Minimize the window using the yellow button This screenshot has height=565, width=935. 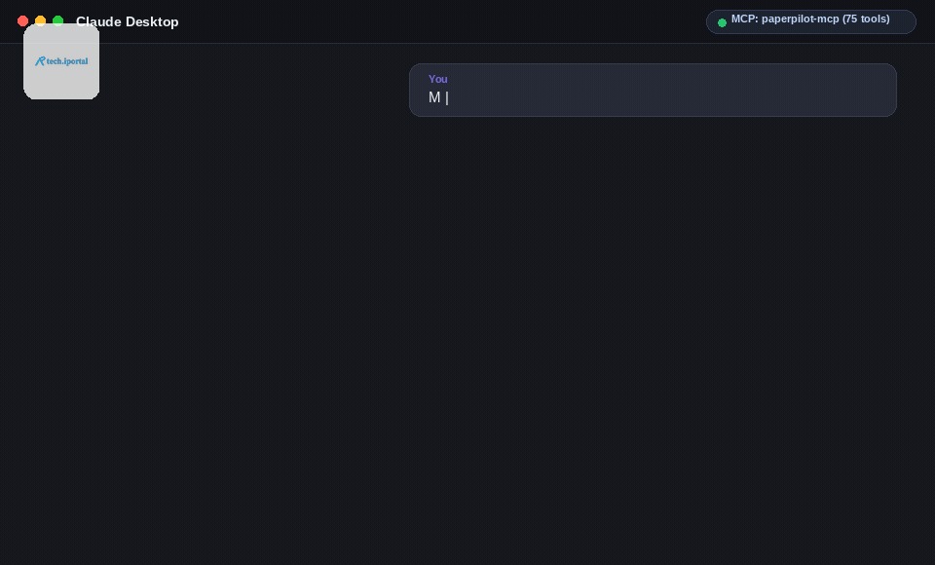pos(41,20)
